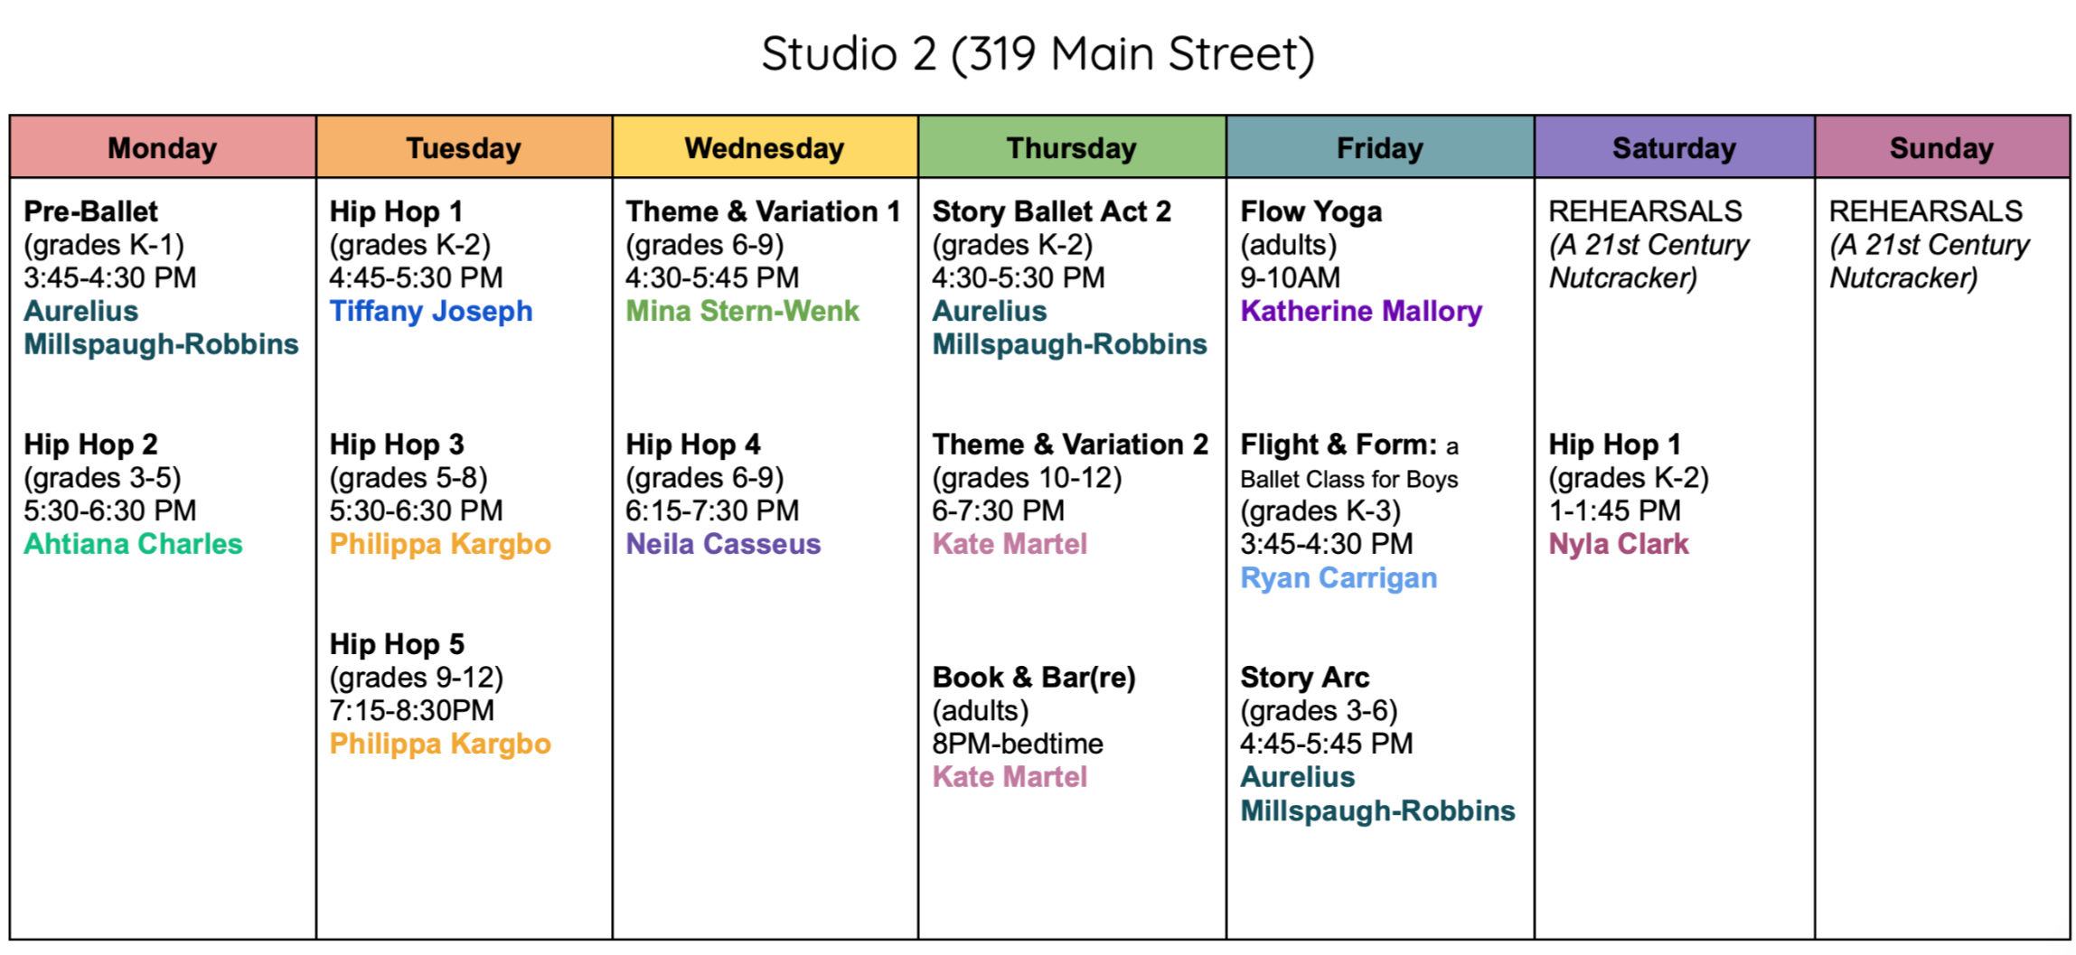2076x955 pixels.
Task: Click the Friday column header
Action: click(x=1380, y=147)
